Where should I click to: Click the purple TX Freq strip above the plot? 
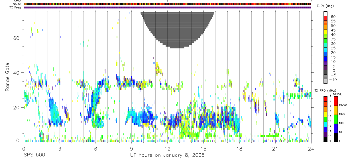[167, 7]
